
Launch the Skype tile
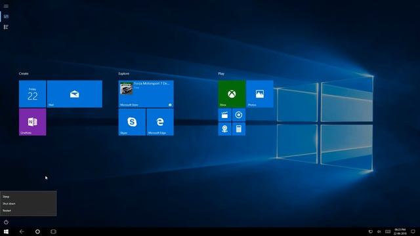[x=132, y=122]
